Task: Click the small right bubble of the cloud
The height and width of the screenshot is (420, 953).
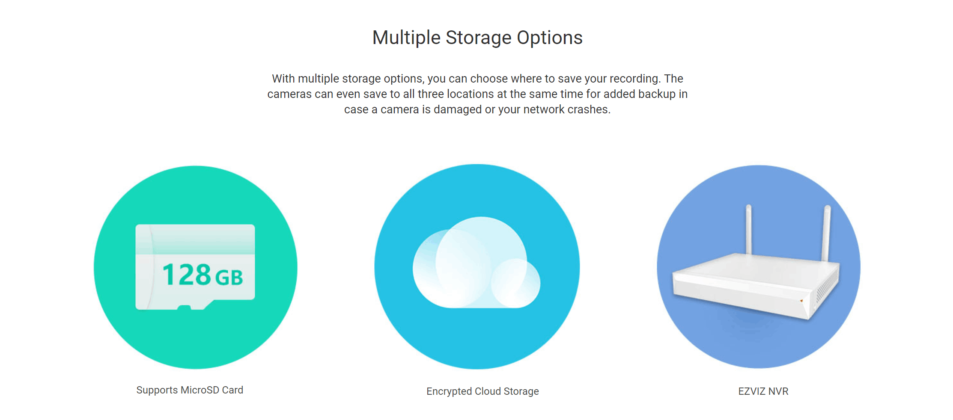Action: 516,283
